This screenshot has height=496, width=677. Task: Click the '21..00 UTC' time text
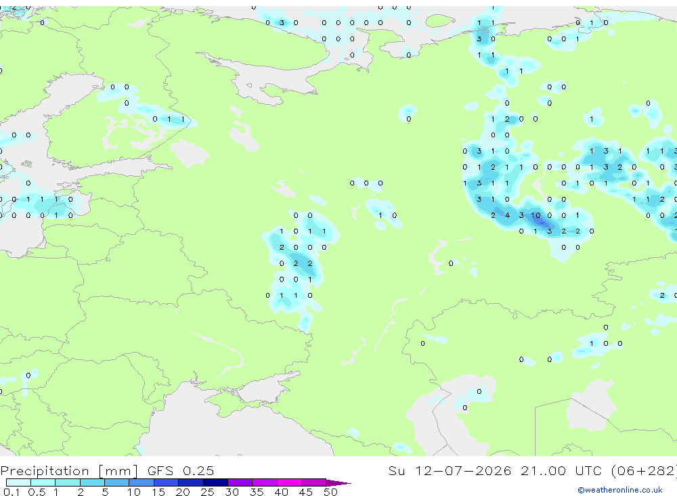(561, 470)
